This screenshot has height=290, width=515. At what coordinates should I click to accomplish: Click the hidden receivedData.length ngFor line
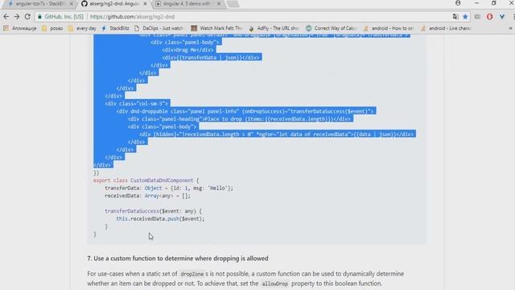coord(276,135)
